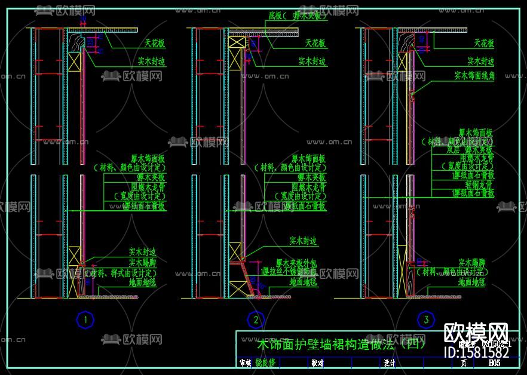The width and height of the screenshot is (527, 375).
Task: Select the 地面地毯 label in detail 3
Action: click(471, 282)
